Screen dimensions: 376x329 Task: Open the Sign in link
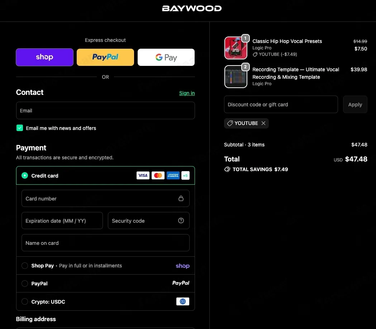pyautogui.click(x=187, y=93)
